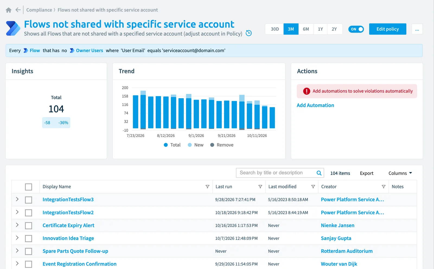The width and height of the screenshot is (434, 269).
Task: Turn off the policy ON switch
Action: pyautogui.click(x=356, y=29)
